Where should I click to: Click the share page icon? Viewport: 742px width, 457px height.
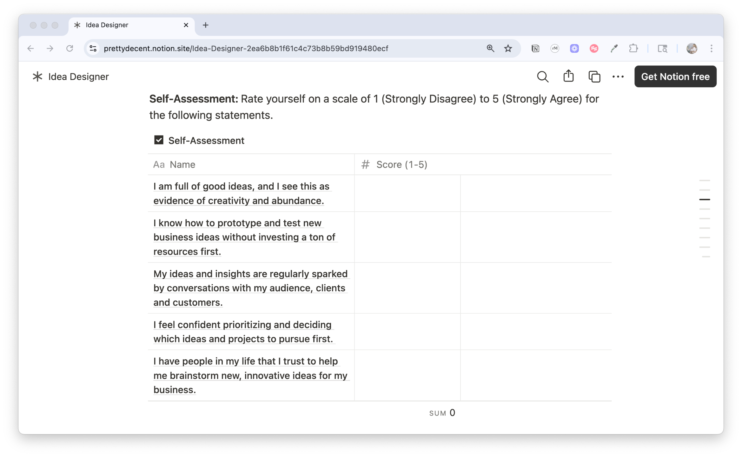(568, 76)
